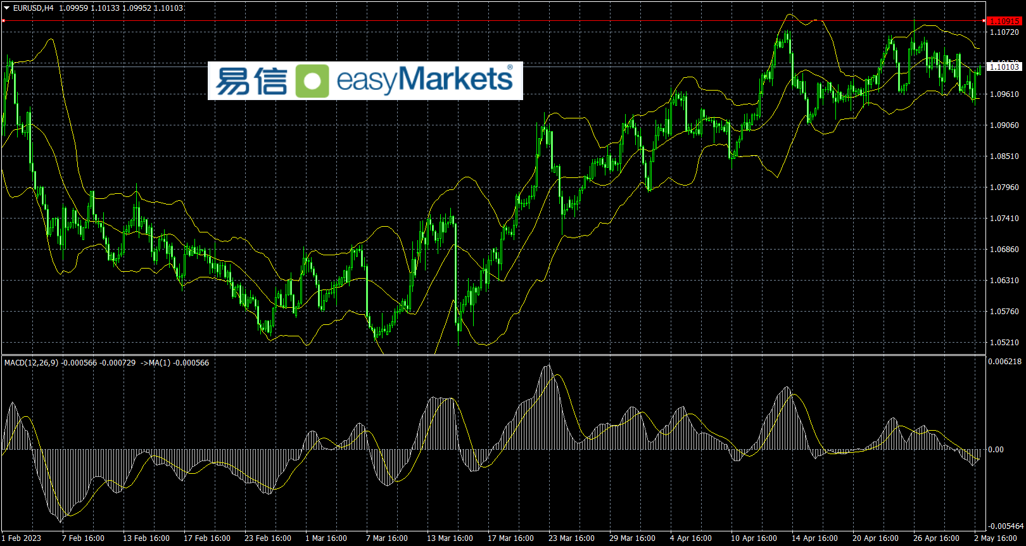Select the right end handle of red line
Viewport: 1026px width, 546px height.
click(x=984, y=21)
